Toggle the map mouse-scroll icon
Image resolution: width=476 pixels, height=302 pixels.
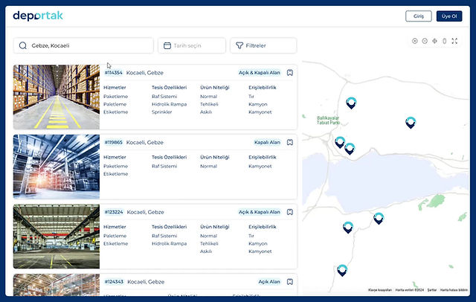(445, 41)
